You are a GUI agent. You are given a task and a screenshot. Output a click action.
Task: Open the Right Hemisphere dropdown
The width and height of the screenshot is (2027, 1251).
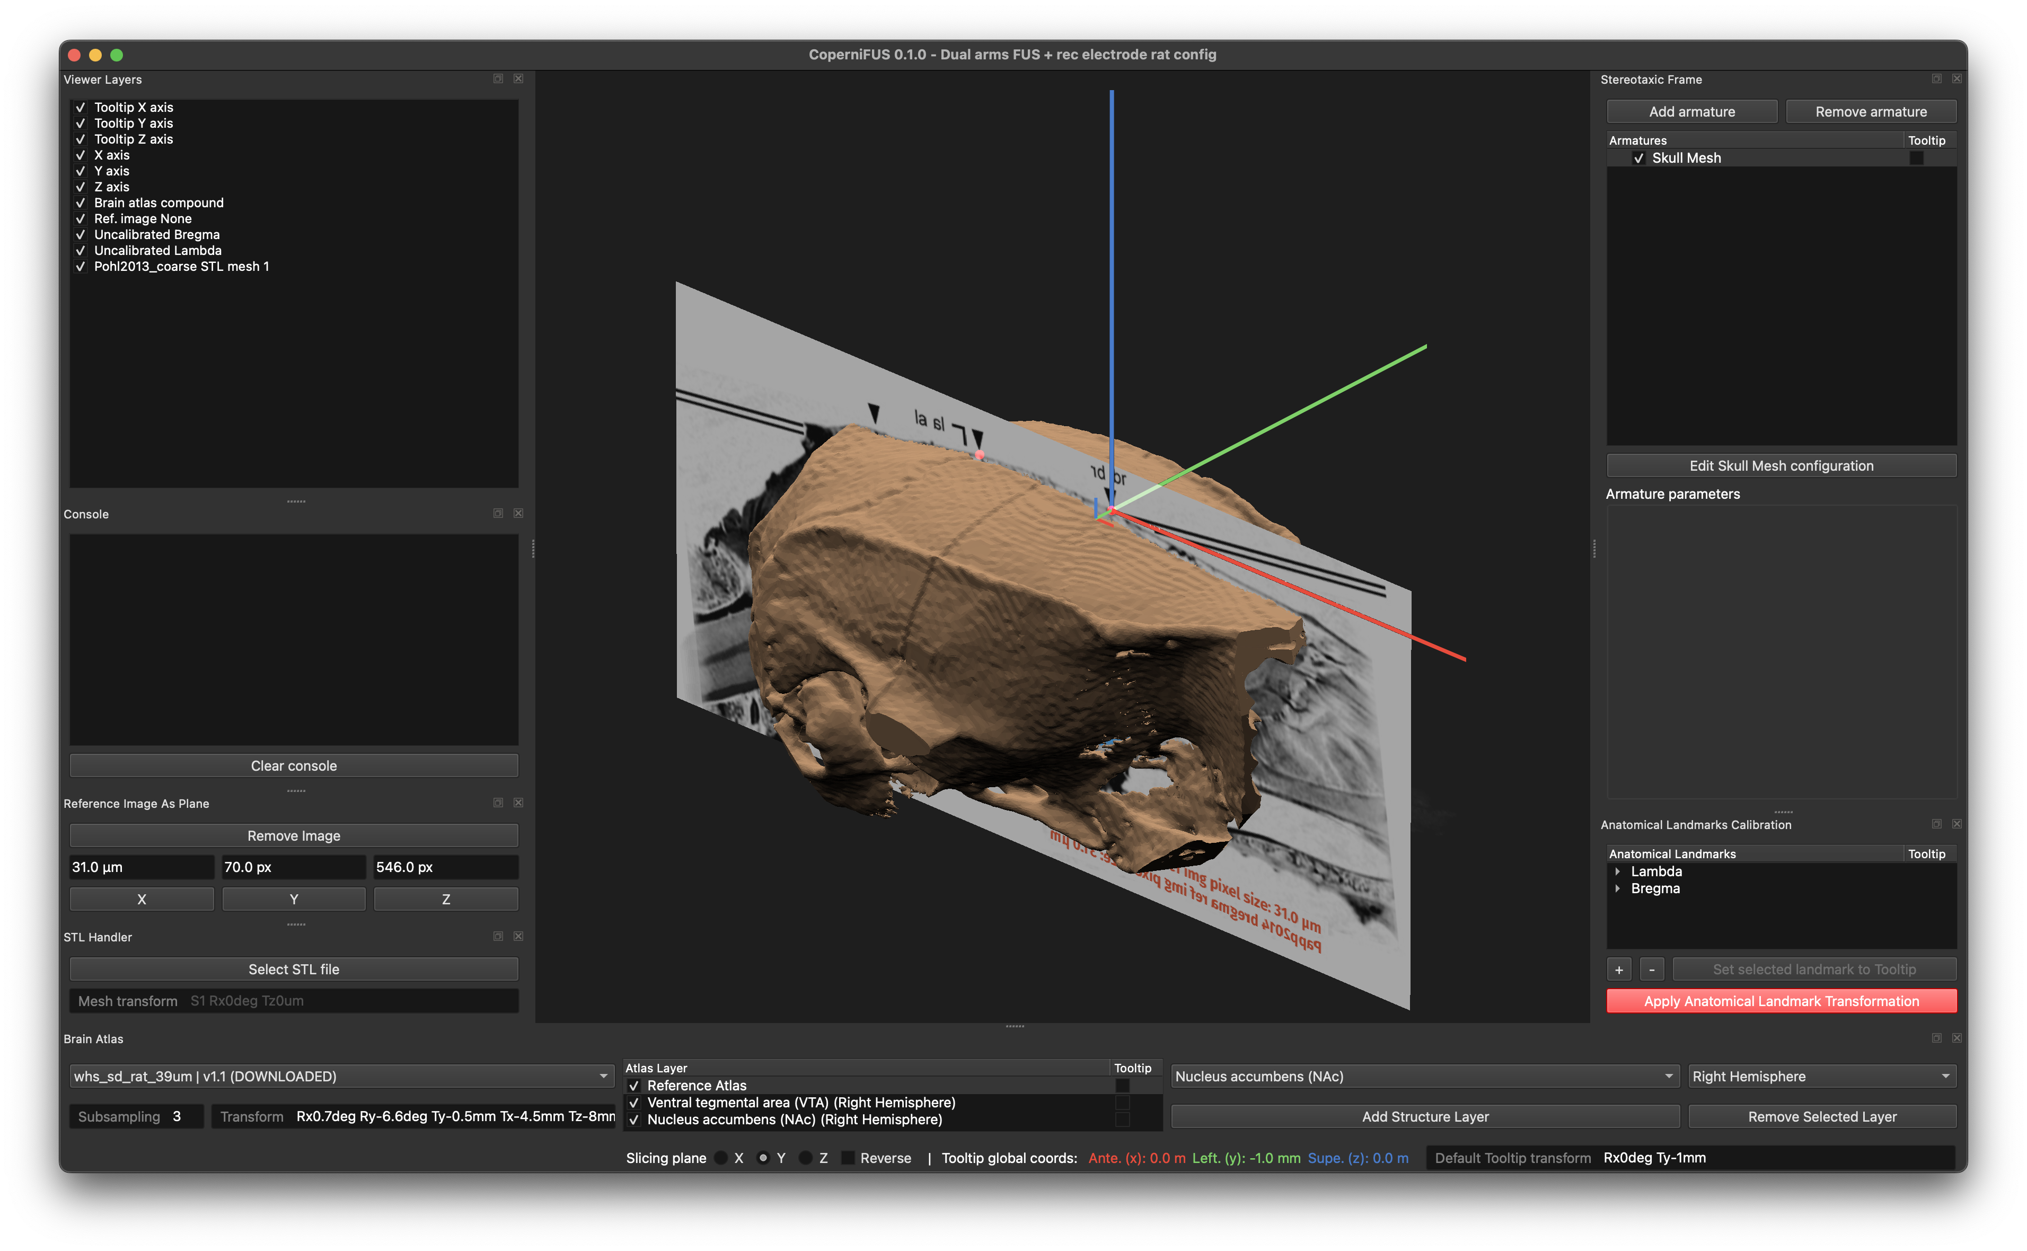(1822, 1076)
